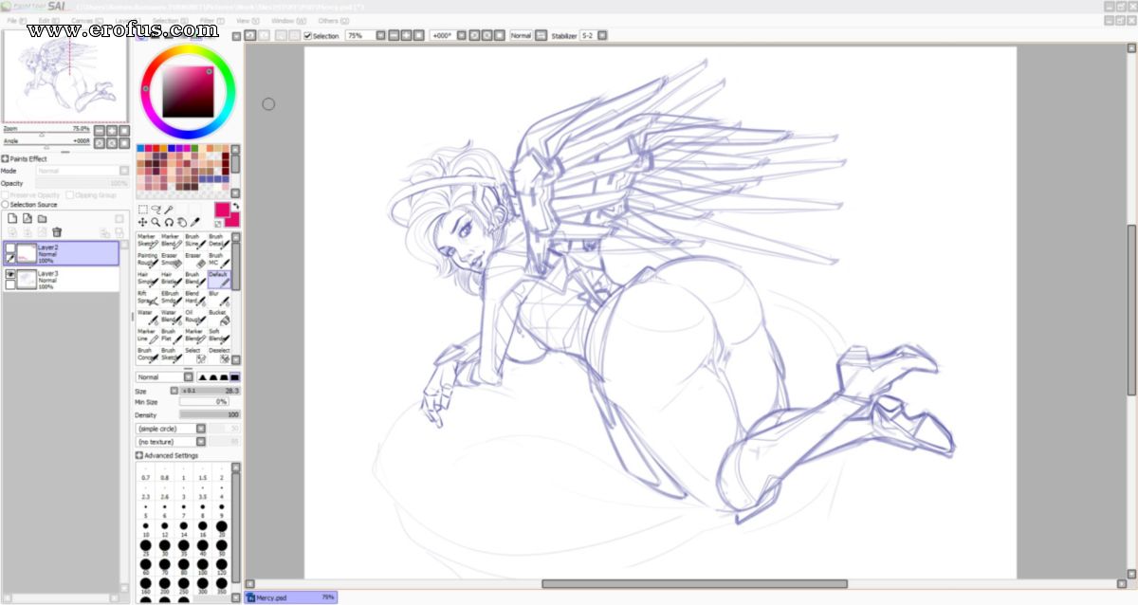Choose the Rift Spray brush
Screen dimensions: 1138x605
click(147, 298)
